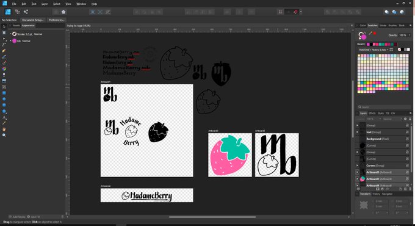The image size is (415, 226).
Task: Click Add Stroke in Appearance panel
Action: pyautogui.click(x=18, y=217)
